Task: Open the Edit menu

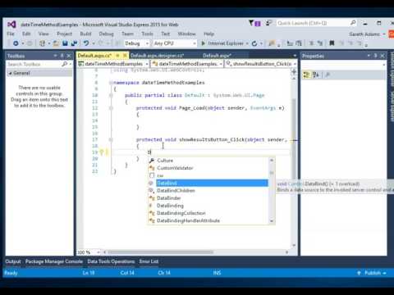Action: [x=26, y=34]
